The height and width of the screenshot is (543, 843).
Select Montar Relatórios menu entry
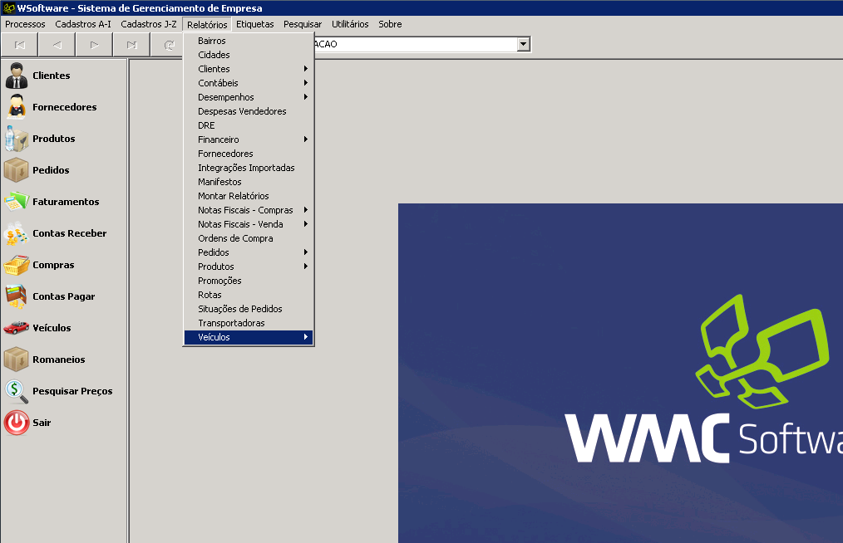pos(233,196)
